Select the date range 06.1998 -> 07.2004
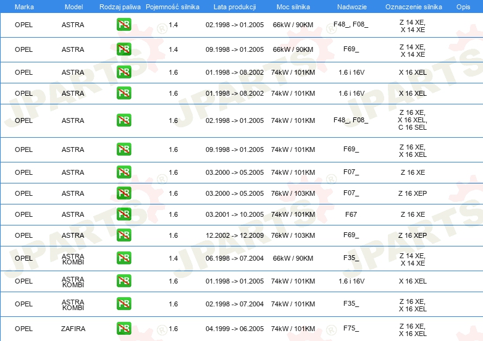Screen dimensions: 483x341 235,258
